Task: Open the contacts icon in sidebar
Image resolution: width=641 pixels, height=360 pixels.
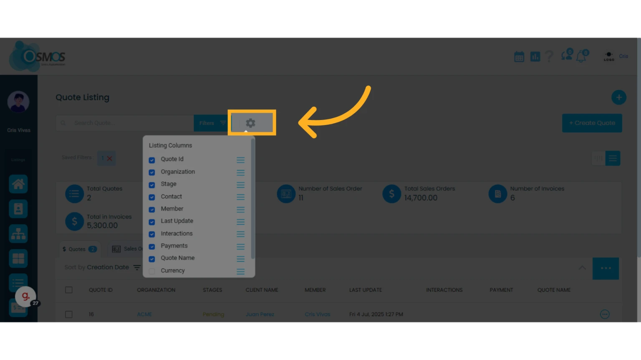Action: click(18, 209)
